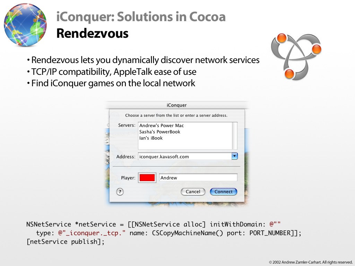
Task: Open the red Player color swatch
Action: [147, 178]
